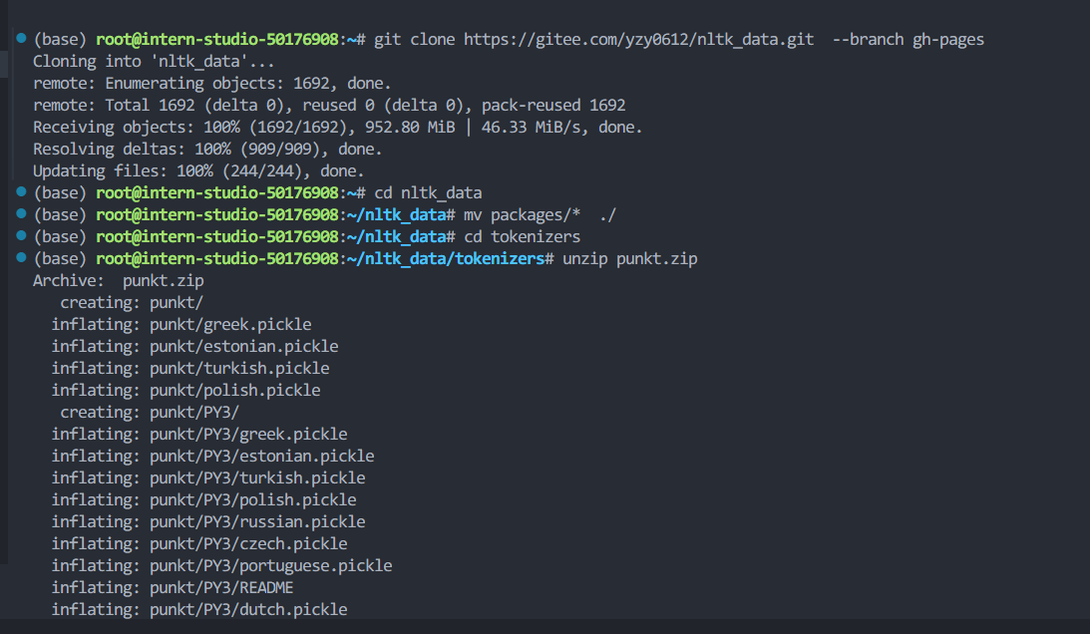1090x634 pixels.
Task: Click the punkt/greek.pickle path
Action: [230, 325]
